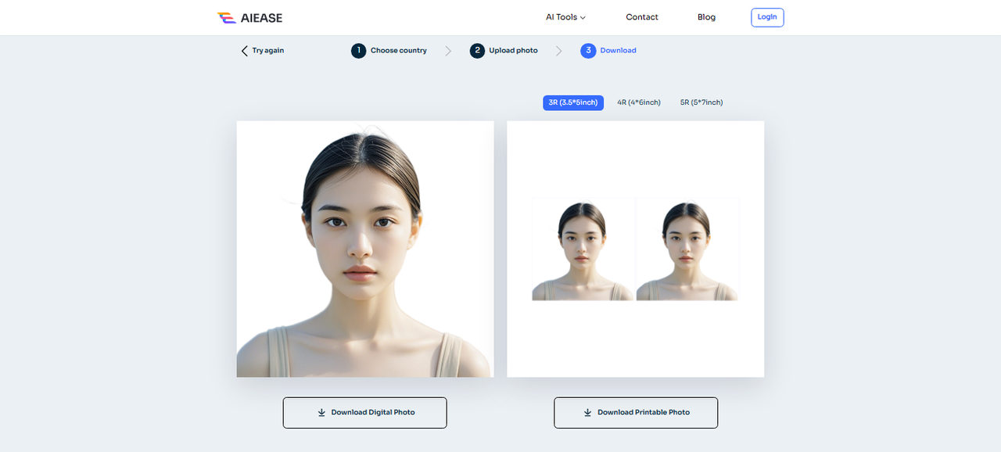Click the Login button

point(767,17)
